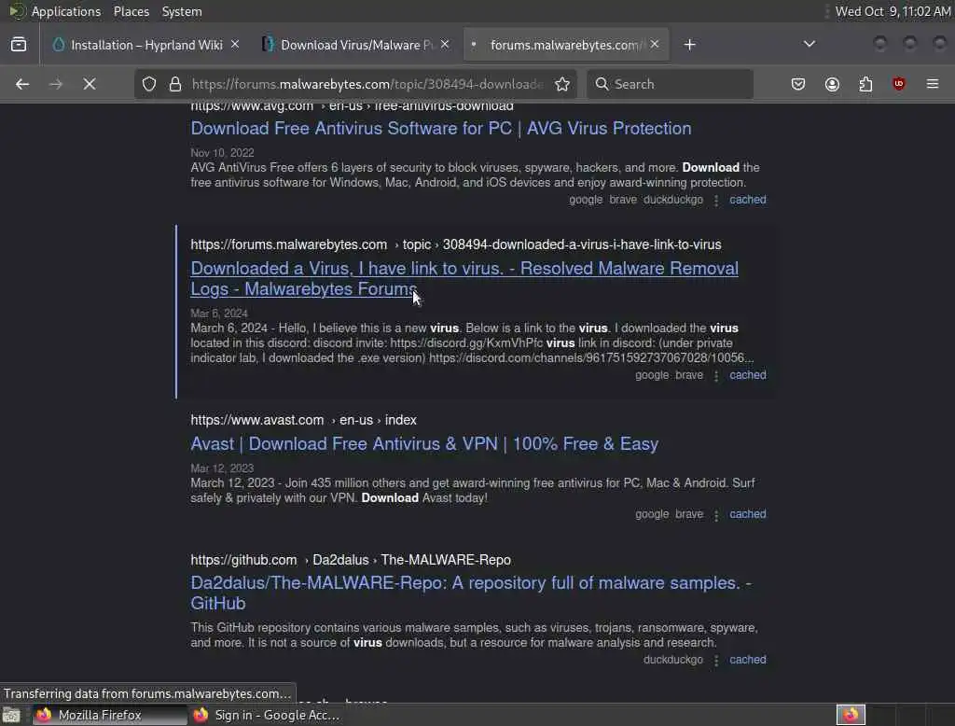Click duckduckgo label under GitHub result

click(x=673, y=660)
